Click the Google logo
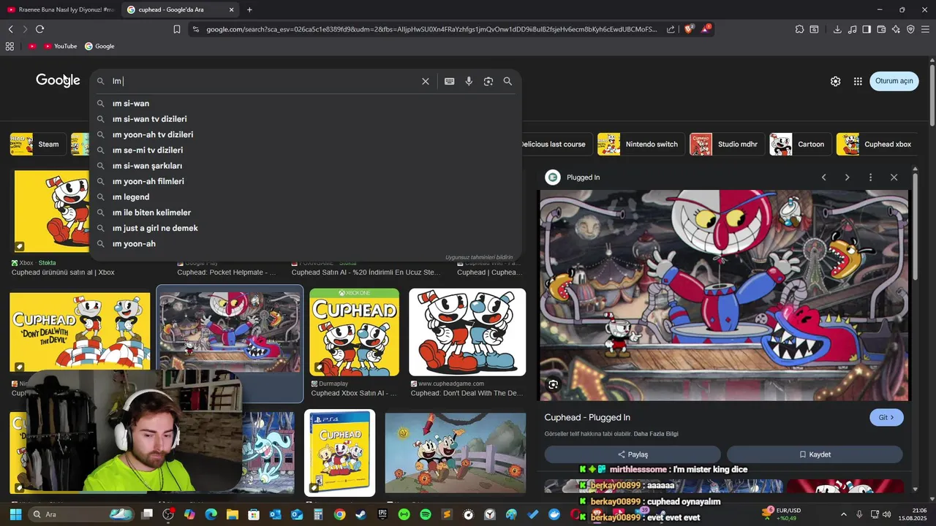Image resolution: width=936 pixels, height=526 pixels. (x=58, y=80)
